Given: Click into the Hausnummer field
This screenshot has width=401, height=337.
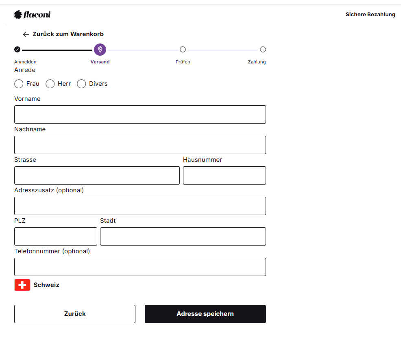Looking at the screenshot, I should point(224,175).
